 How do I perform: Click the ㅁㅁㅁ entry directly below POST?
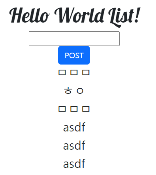click(74, 72)
